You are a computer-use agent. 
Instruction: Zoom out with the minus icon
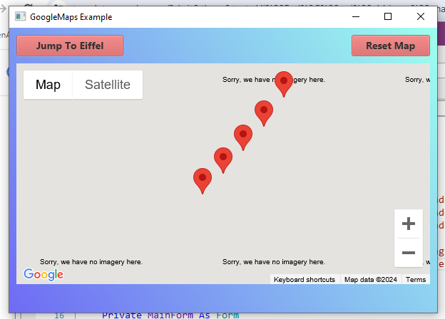coord(409,253)
